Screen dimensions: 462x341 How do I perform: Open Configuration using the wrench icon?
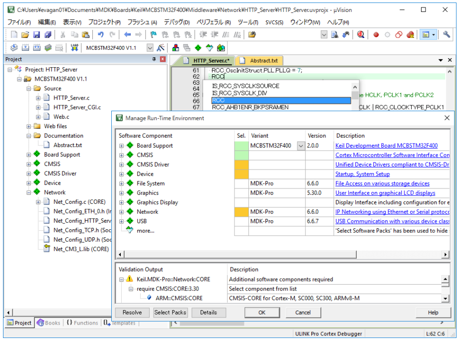(447, 35)
